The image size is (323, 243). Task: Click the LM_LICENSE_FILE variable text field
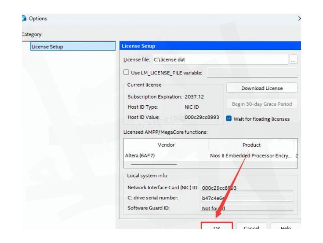[252, 72]
